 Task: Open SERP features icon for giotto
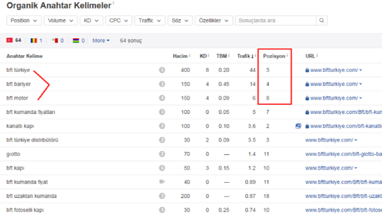click(x=162, y=154)
